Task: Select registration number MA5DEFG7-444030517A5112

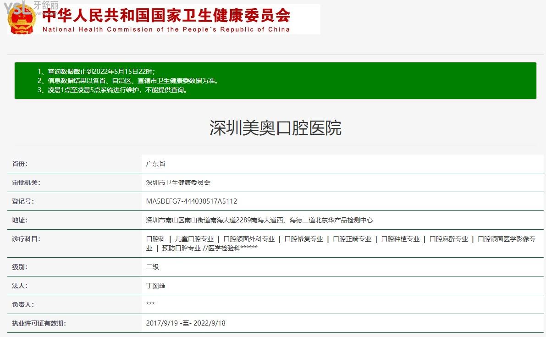Action: tap(192, 201)
